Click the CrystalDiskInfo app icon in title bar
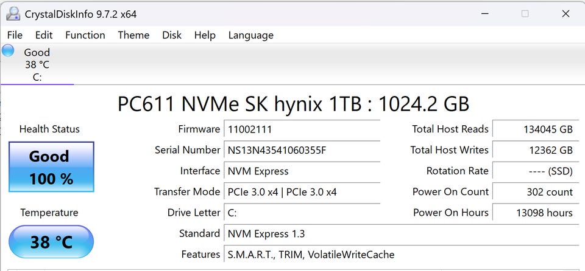 point(13,14)
